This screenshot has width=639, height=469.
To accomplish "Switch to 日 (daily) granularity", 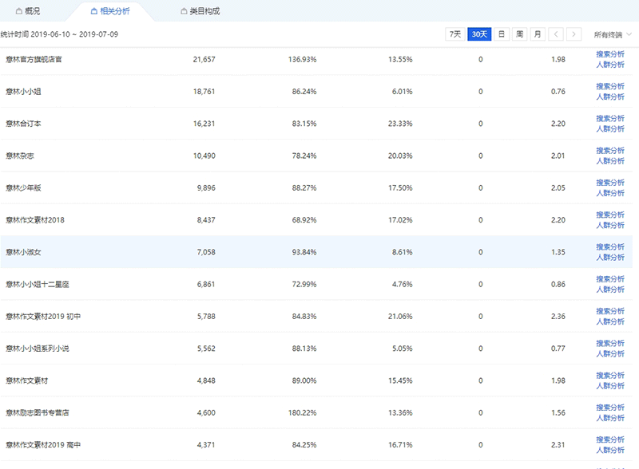I will coord(501,34).
